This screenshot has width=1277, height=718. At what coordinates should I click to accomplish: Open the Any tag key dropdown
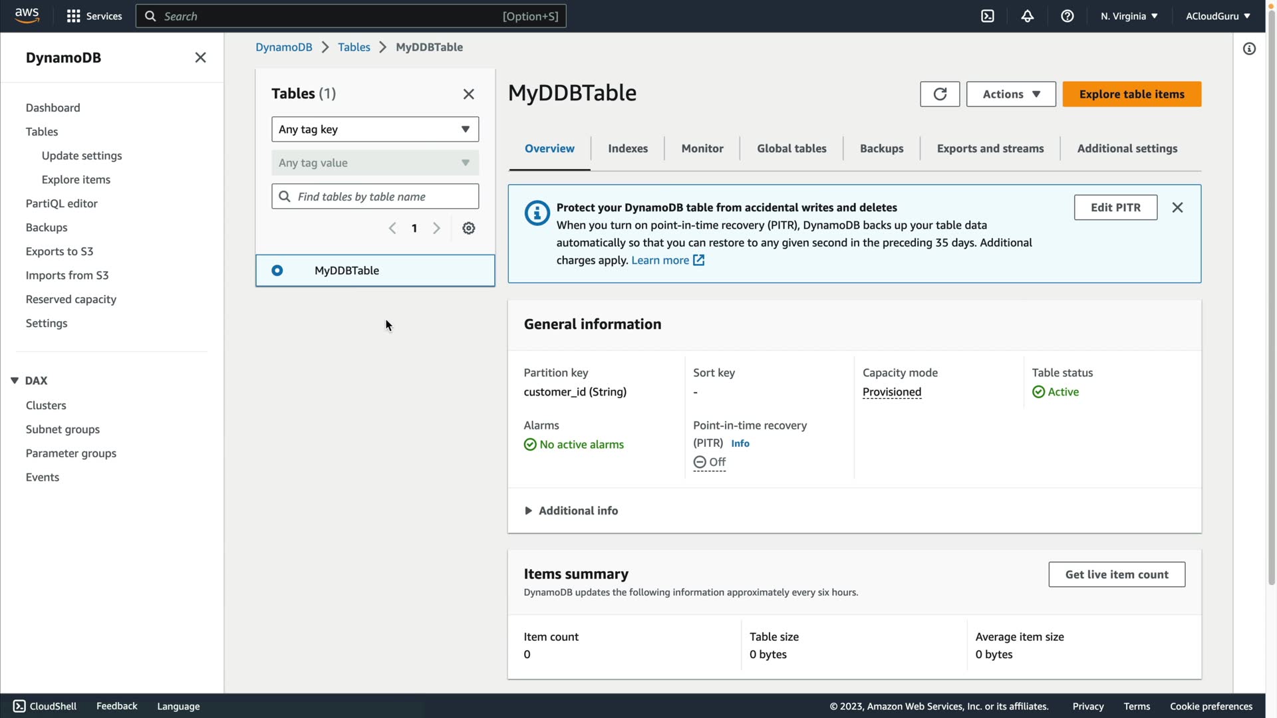[374, 129]
